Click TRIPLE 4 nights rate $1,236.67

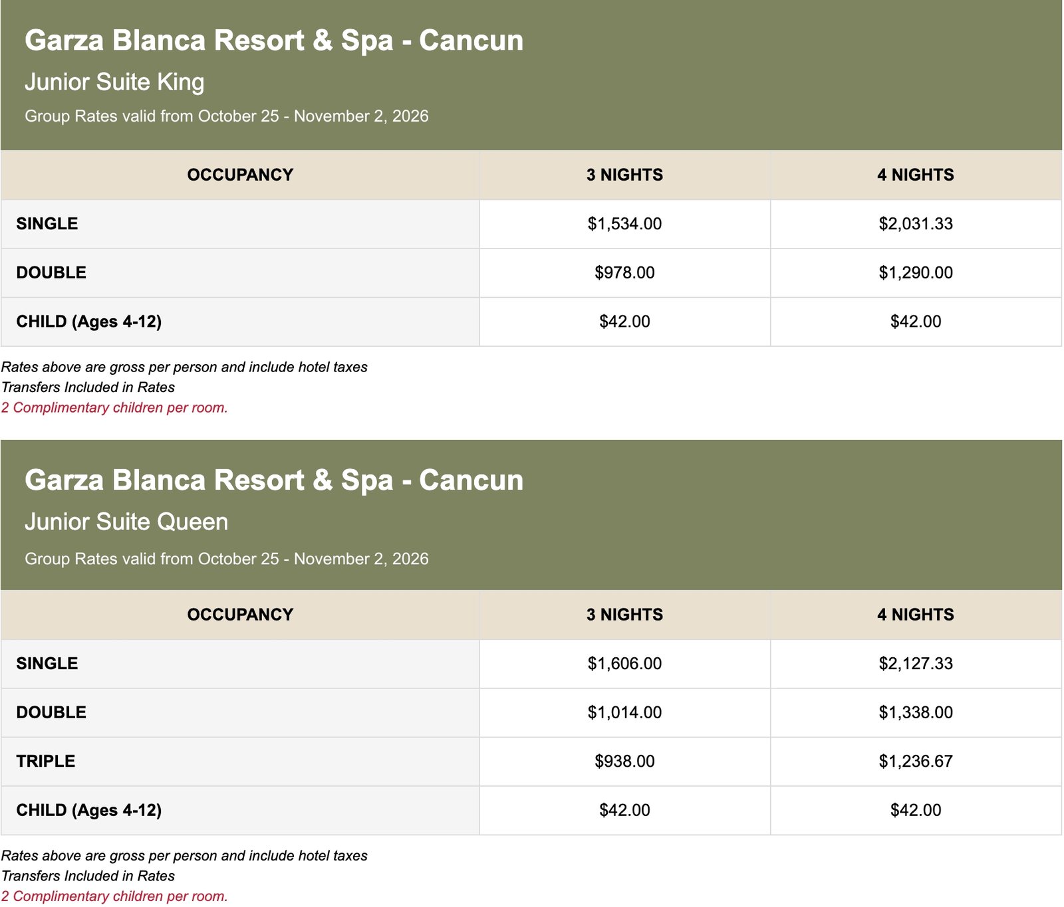(916, 761)
